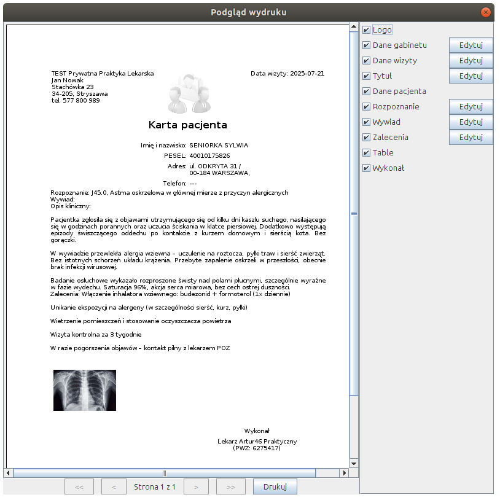
Task: Click the horizontal scrollbar left arrow
Action: [x=9, y=473]
